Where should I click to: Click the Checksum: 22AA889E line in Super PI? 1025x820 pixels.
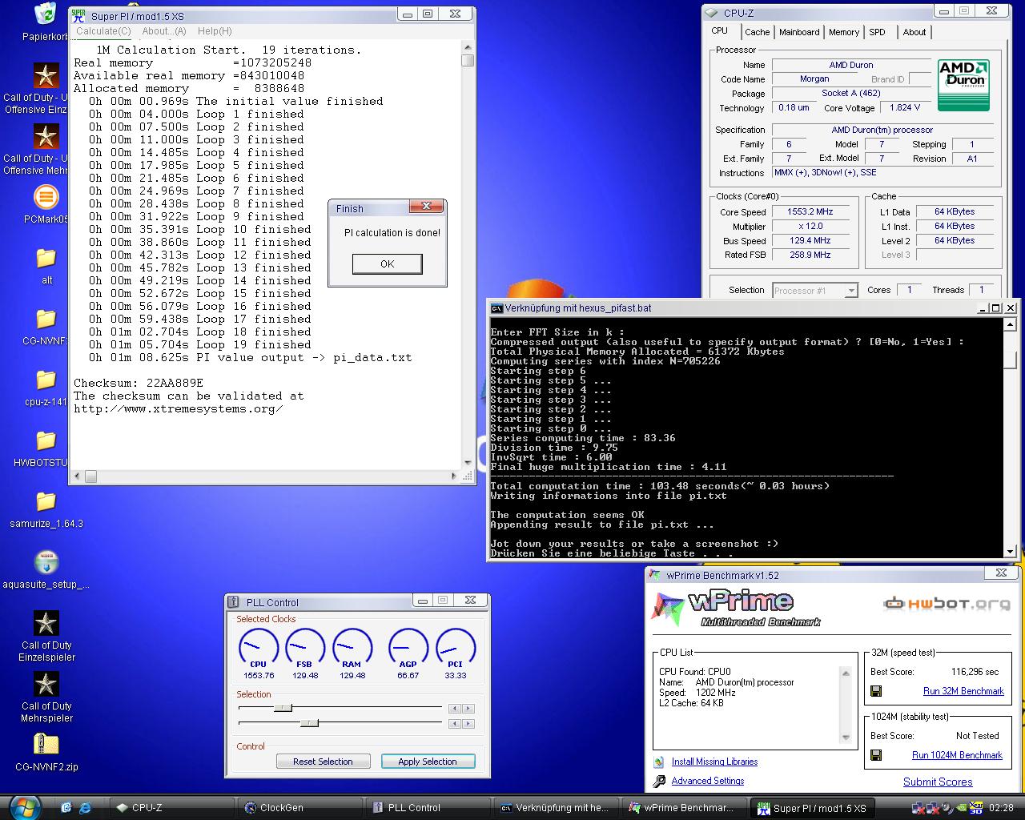tap(139, 383)
